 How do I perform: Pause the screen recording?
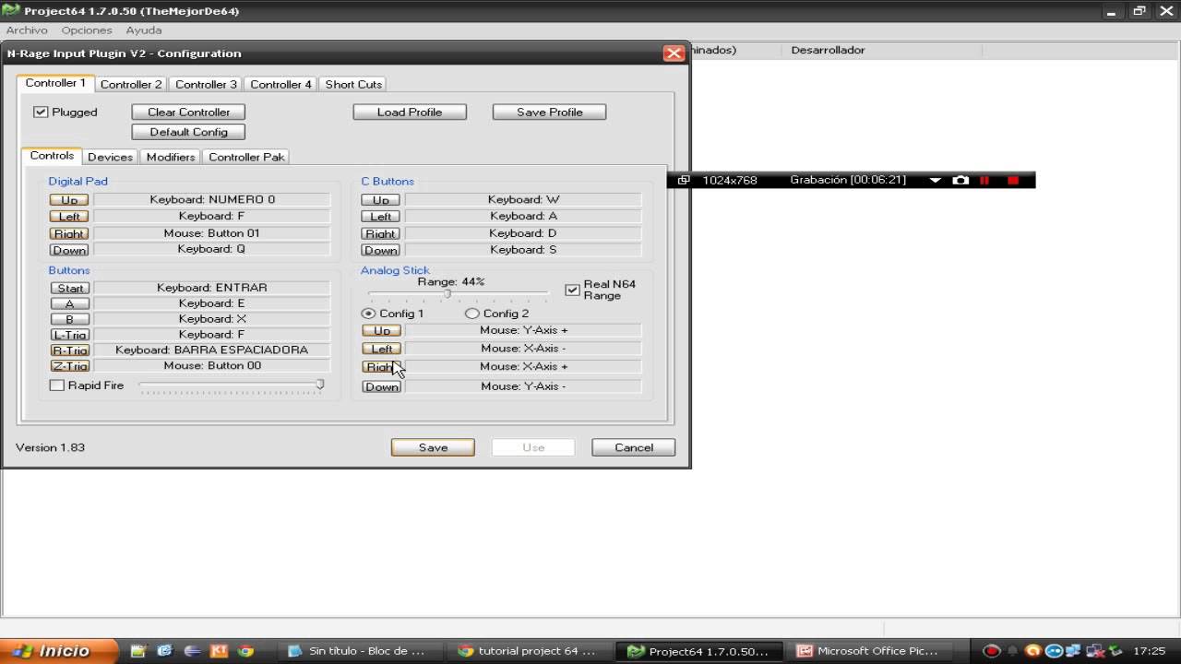[x=984, y=180]
